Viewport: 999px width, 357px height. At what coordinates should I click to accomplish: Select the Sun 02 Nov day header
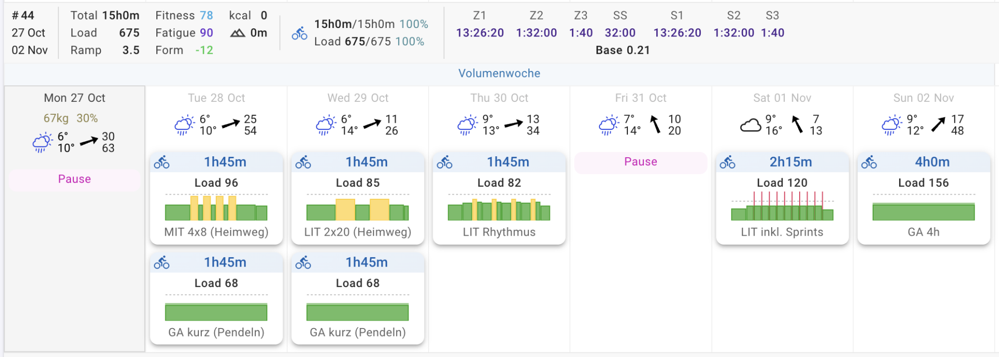click(923, 98)
